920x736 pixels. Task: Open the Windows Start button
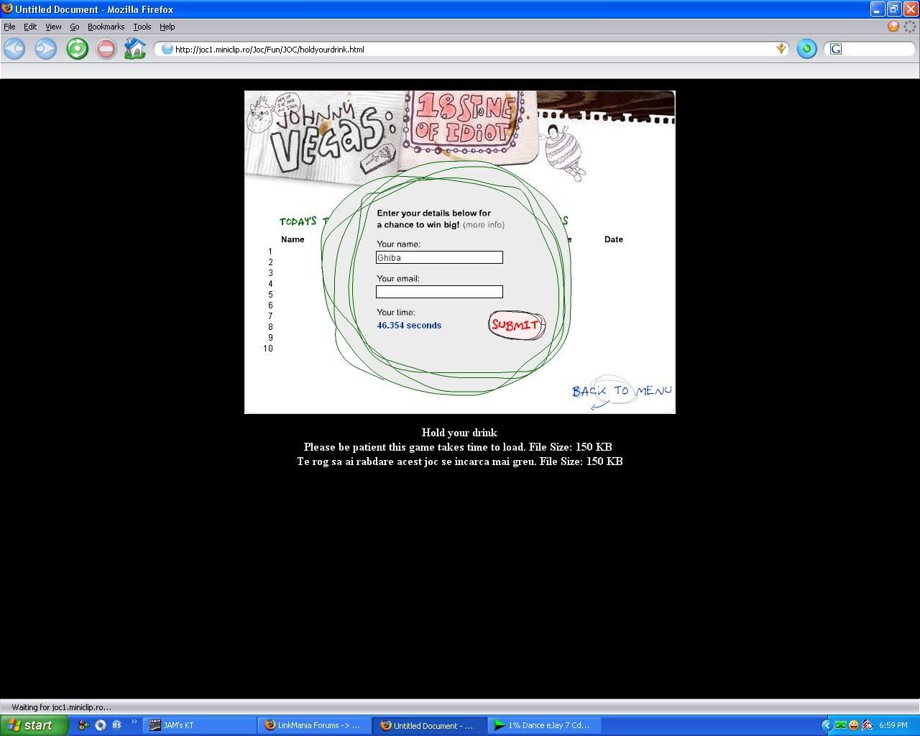pos(34,725)
